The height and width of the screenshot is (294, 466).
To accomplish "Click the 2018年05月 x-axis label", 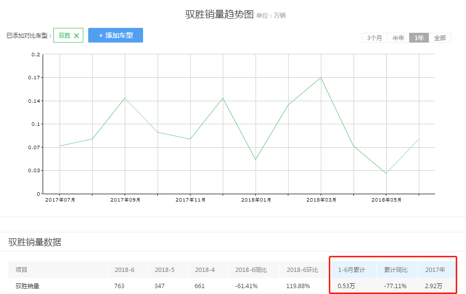I will click(386, 200).
